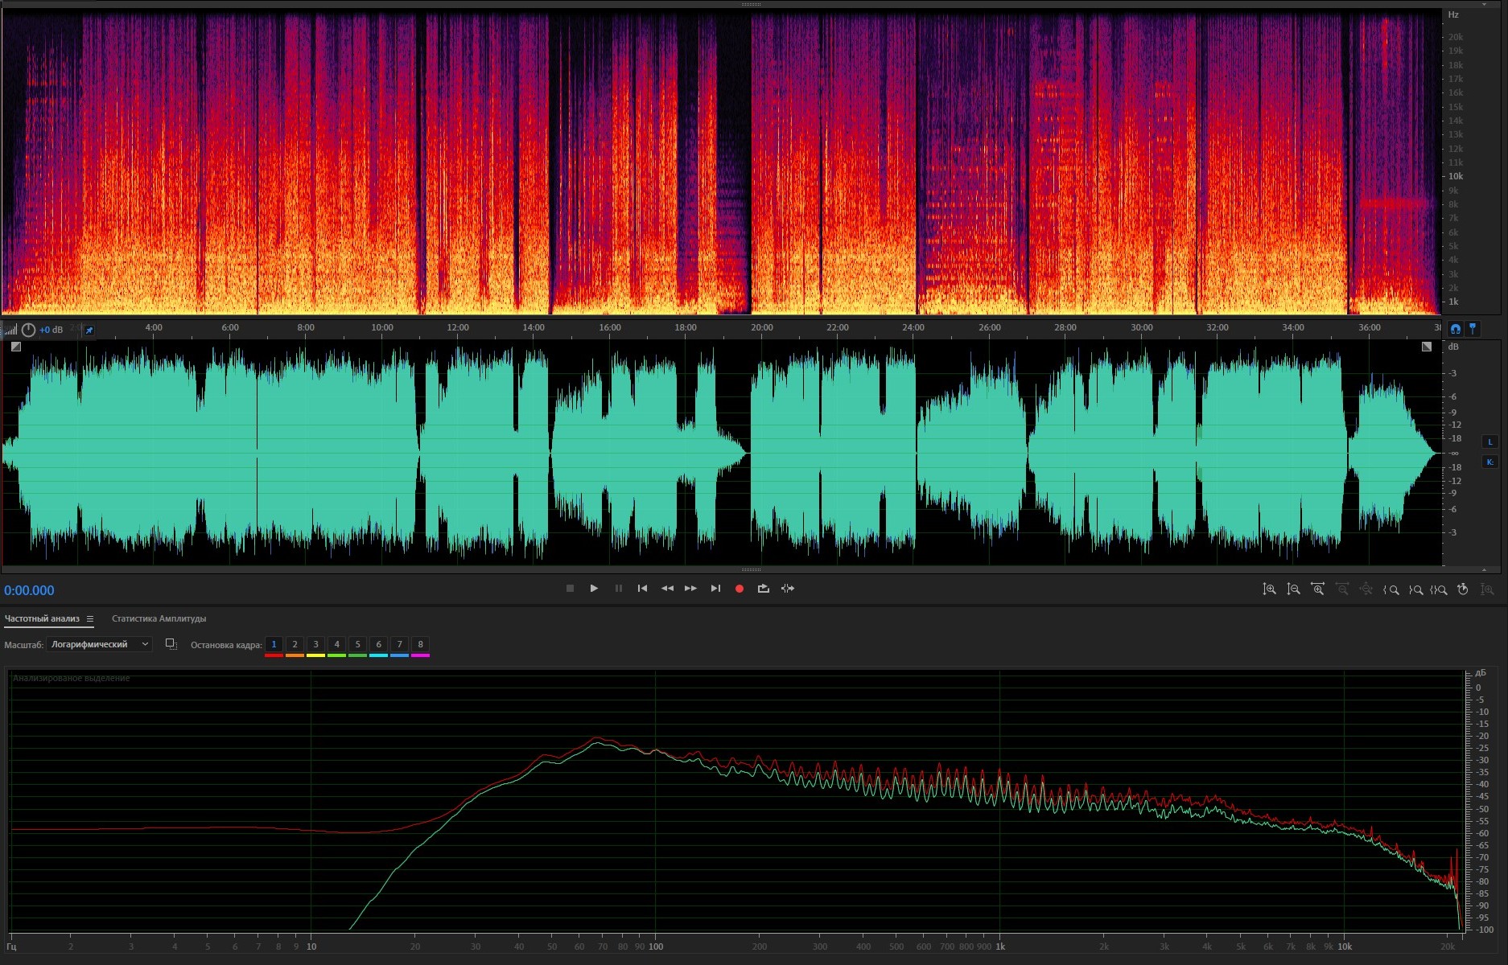The height and width of the screenshot is (965, 1508).
Task: Zoom in amplitude icon
Action: (x=1269, y=589)
